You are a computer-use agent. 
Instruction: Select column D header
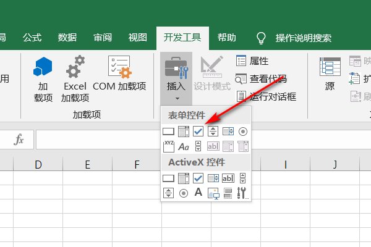(x=38, y=164)
